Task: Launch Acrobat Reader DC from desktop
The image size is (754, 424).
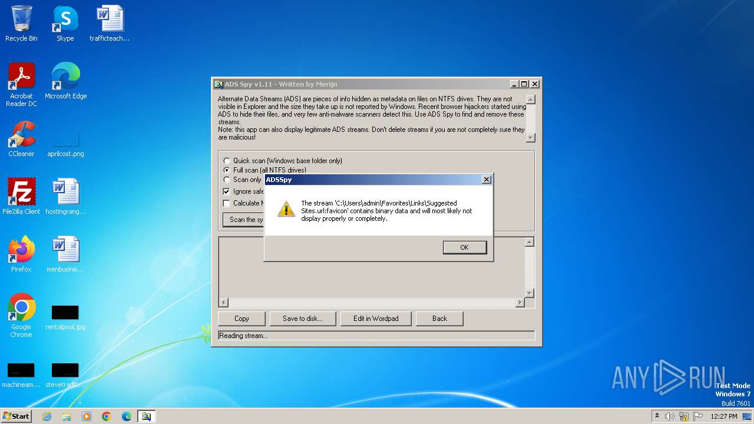Action: 21,85
